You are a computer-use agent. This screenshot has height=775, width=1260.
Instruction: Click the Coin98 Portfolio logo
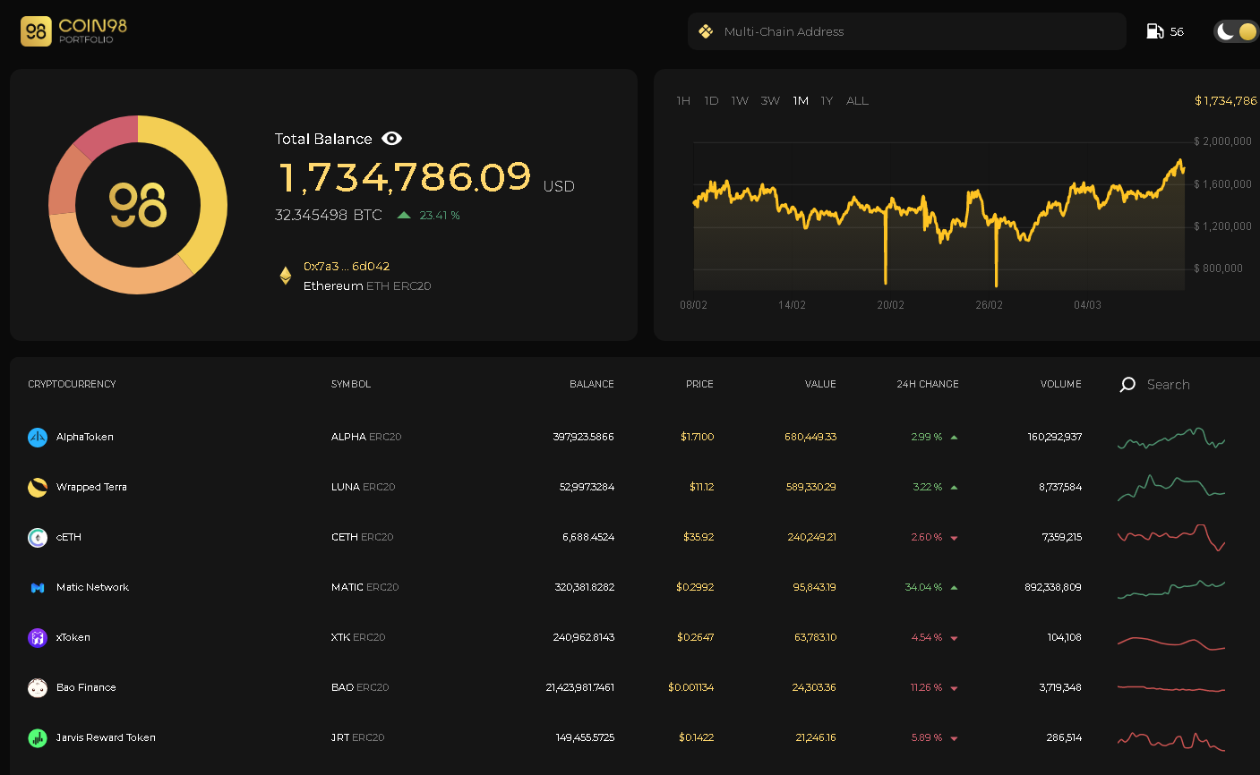pos(73,31)
